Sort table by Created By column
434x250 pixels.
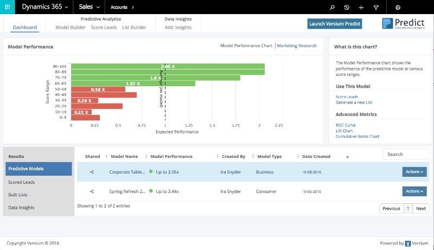234,156
